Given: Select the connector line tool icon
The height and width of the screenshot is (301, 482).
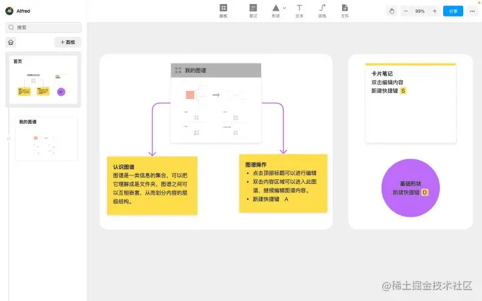Looking at the screenshot, I should [322, 7].
